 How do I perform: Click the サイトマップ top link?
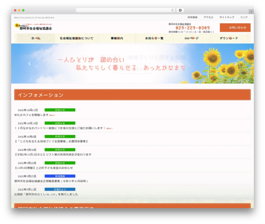click(x=227, y=17)
